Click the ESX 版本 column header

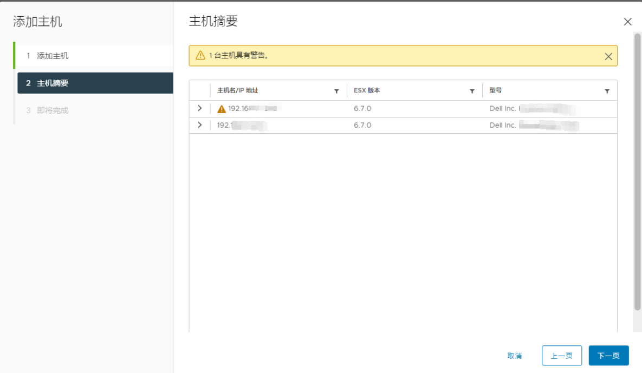tap(367, 90)
